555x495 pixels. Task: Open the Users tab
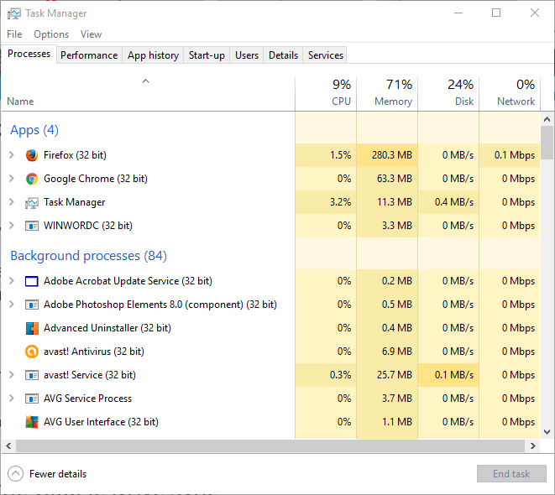coord(247,55)
